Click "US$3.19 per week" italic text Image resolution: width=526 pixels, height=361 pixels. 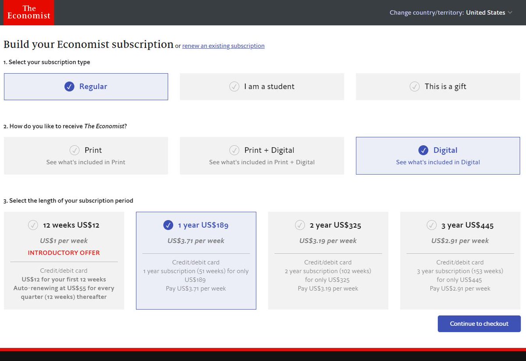[328, 241]
